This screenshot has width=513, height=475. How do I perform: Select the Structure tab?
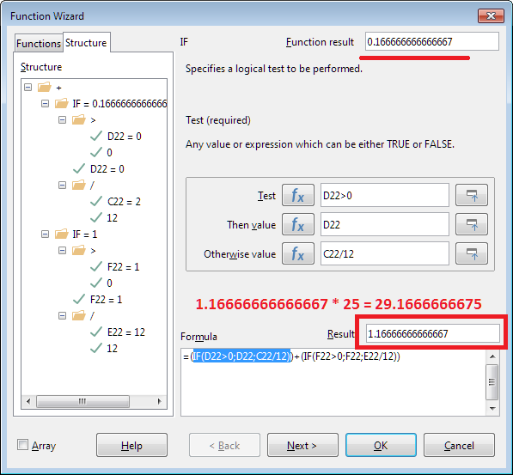pos(86,43)
